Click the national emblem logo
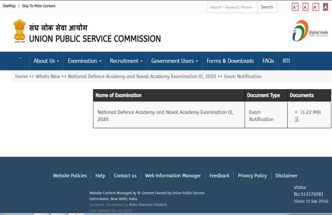The height and width of the screenshot is (215, 332). (x=20, y=31)
